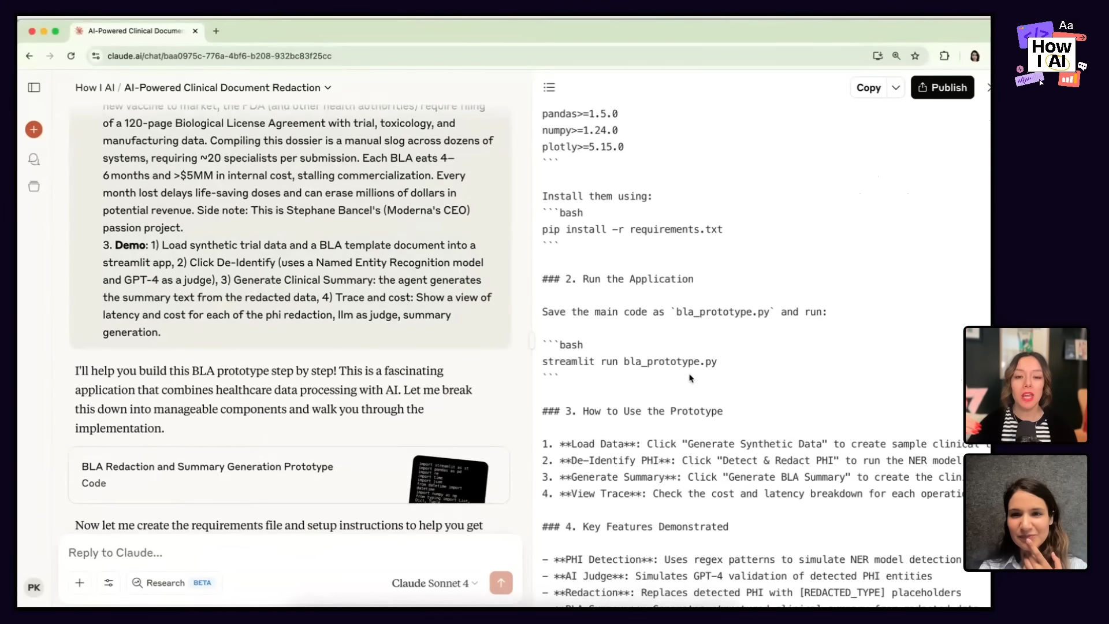
Task: Open the tools settings icon in reply box
Action: [x=108, y=582]
